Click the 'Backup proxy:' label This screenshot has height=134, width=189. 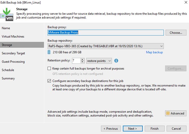click(57, 27)
